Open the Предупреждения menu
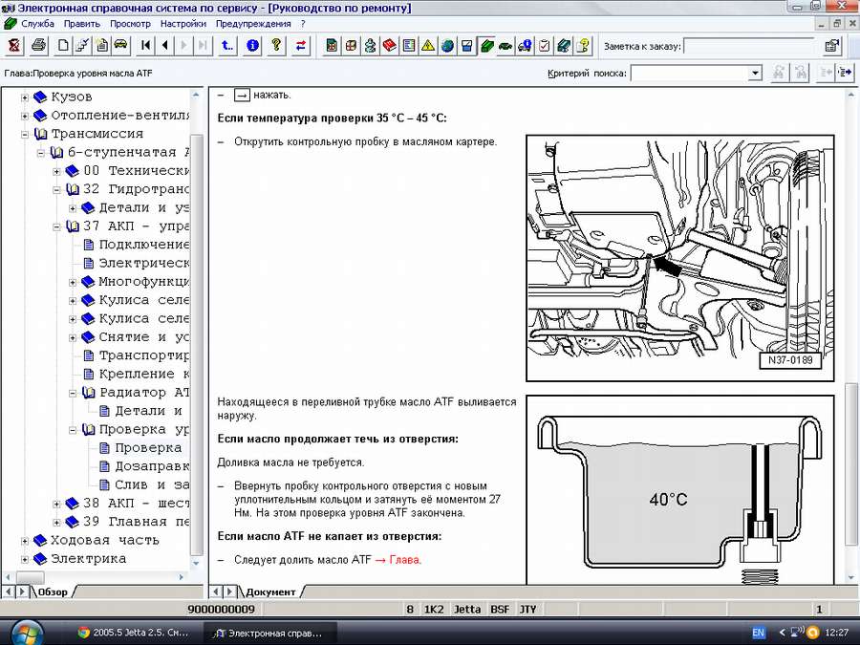 pos(253,24)
